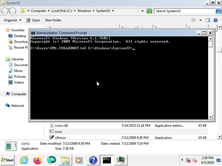This screenshot has height=166, width=222.
Task: Click the csrsrv.dll file icon
Action: (x=52, y=125)
